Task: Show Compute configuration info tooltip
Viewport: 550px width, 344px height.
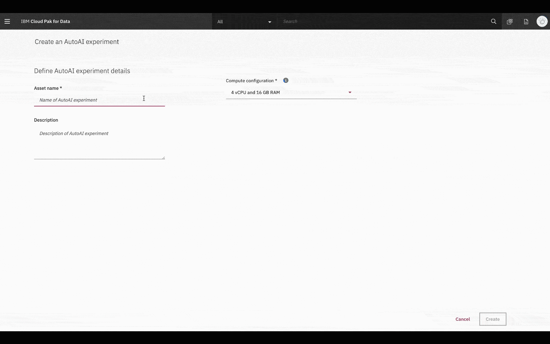Action: coord(286,80)
